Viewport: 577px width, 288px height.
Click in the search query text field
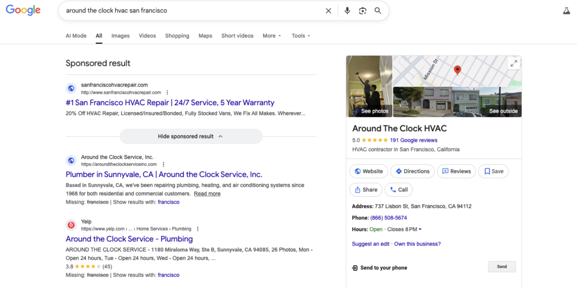tap(192, 11)
